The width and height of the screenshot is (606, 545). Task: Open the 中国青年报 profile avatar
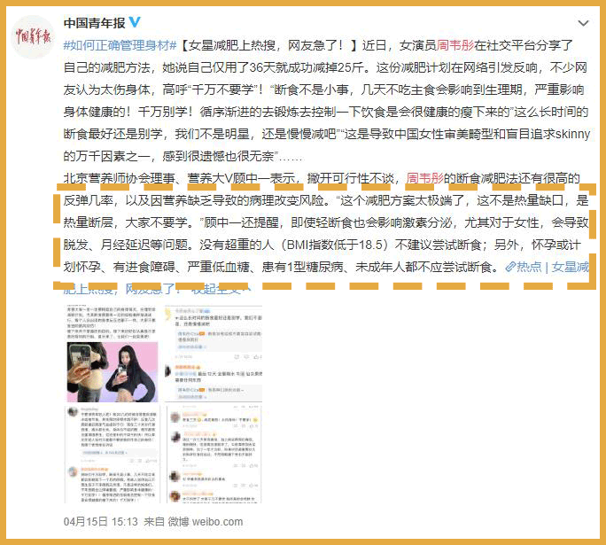click(x=33, y=36)
